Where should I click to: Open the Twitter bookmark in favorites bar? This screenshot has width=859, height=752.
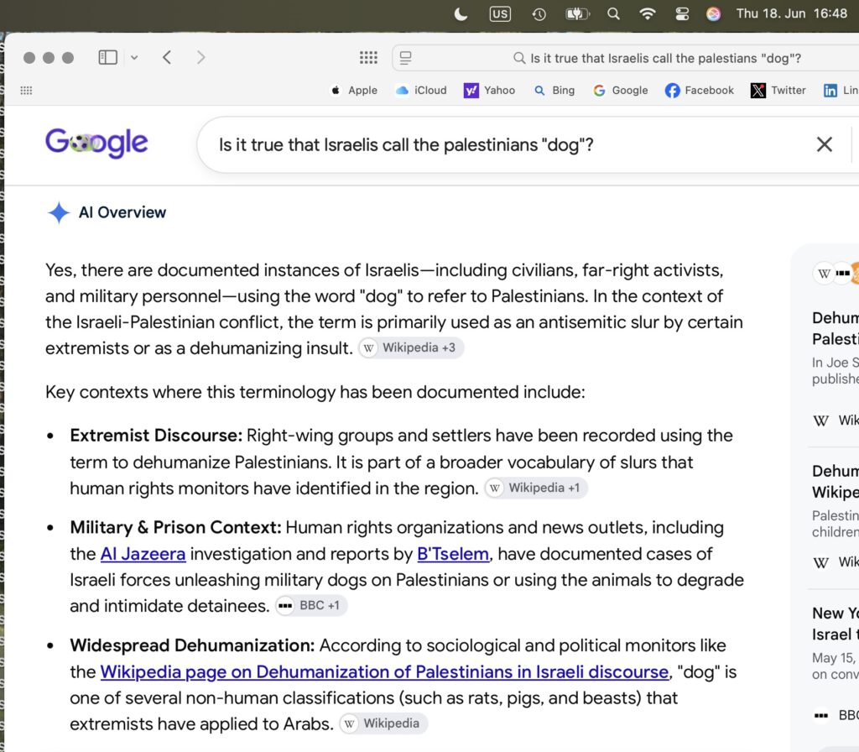click(778, 91)
